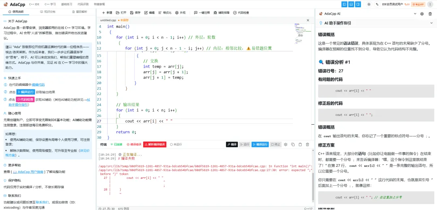Switch to the 使用说明 tab

click(x=16, y=12)
